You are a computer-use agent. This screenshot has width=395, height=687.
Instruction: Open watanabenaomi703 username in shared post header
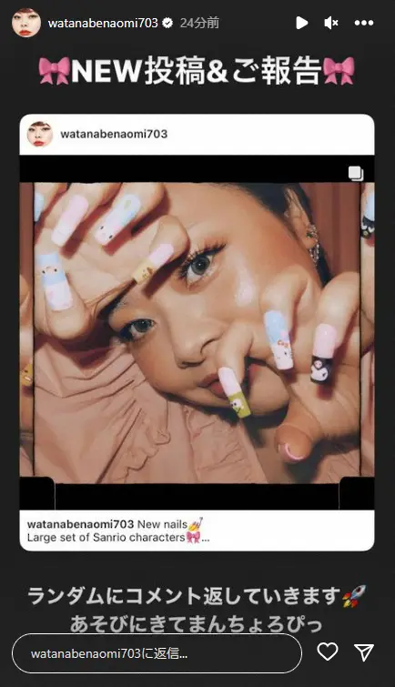(114, 134)
